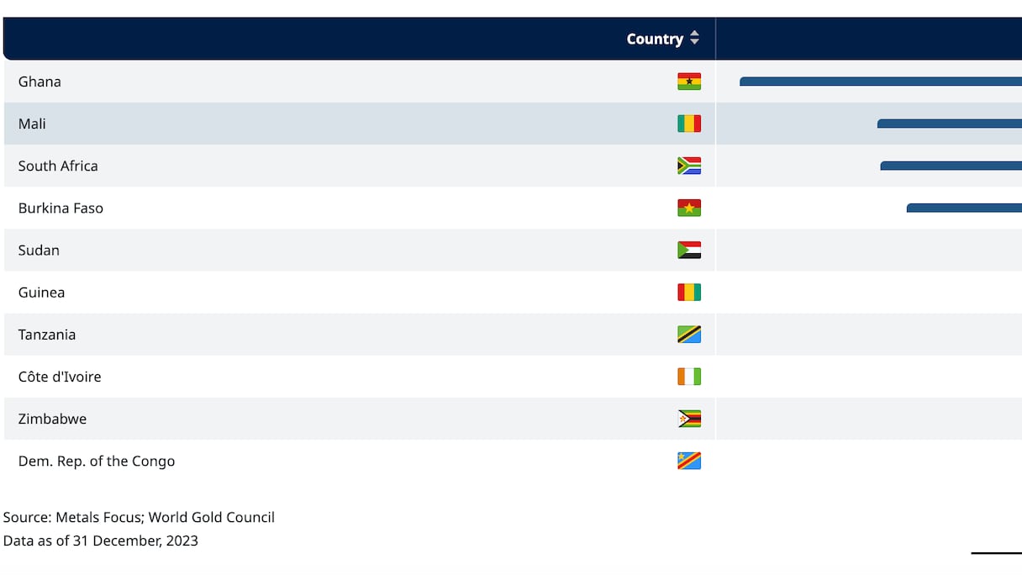1022x575 pixels.
Task: Click the Country column header label
Action: tap(654, 39)
